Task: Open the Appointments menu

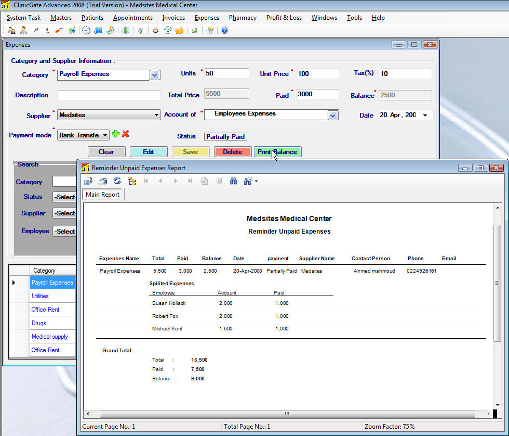Action: coord(133,18)
